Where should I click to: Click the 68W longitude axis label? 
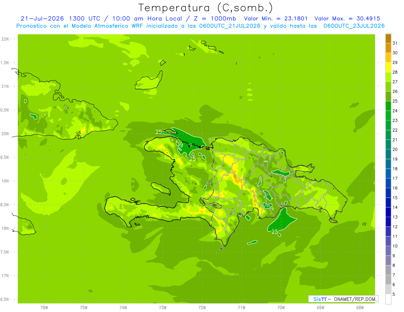pos(360,307)
